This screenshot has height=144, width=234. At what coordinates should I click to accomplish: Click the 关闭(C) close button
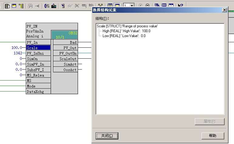107,135
